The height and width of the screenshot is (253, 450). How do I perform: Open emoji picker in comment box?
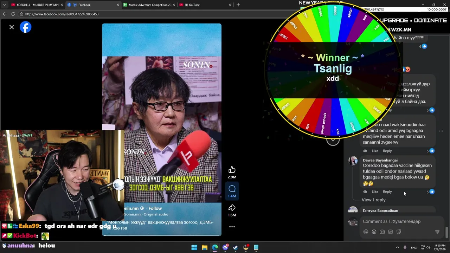(374, 232)
